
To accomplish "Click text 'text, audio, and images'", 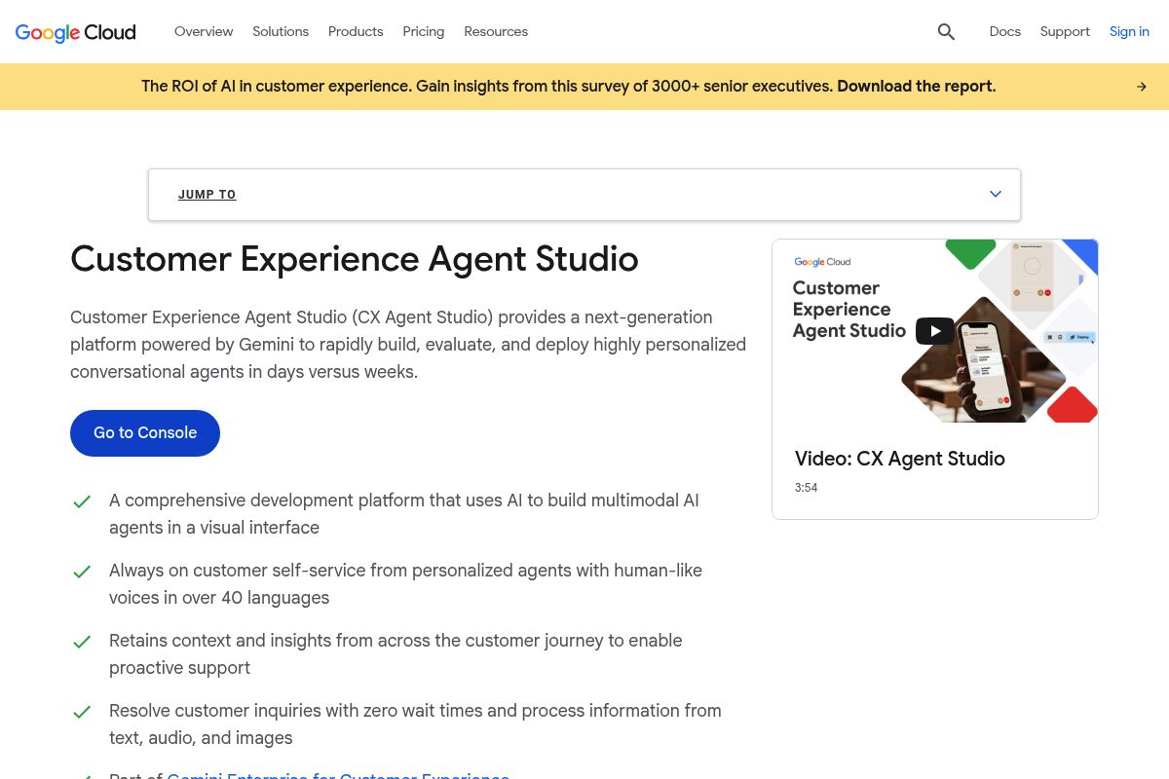I will tap(201, 738).
